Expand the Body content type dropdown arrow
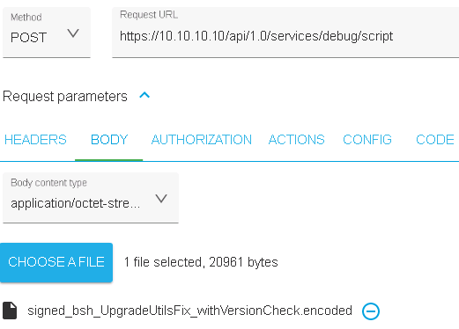This screenshot has height=329, width=459. coord(161,199)
